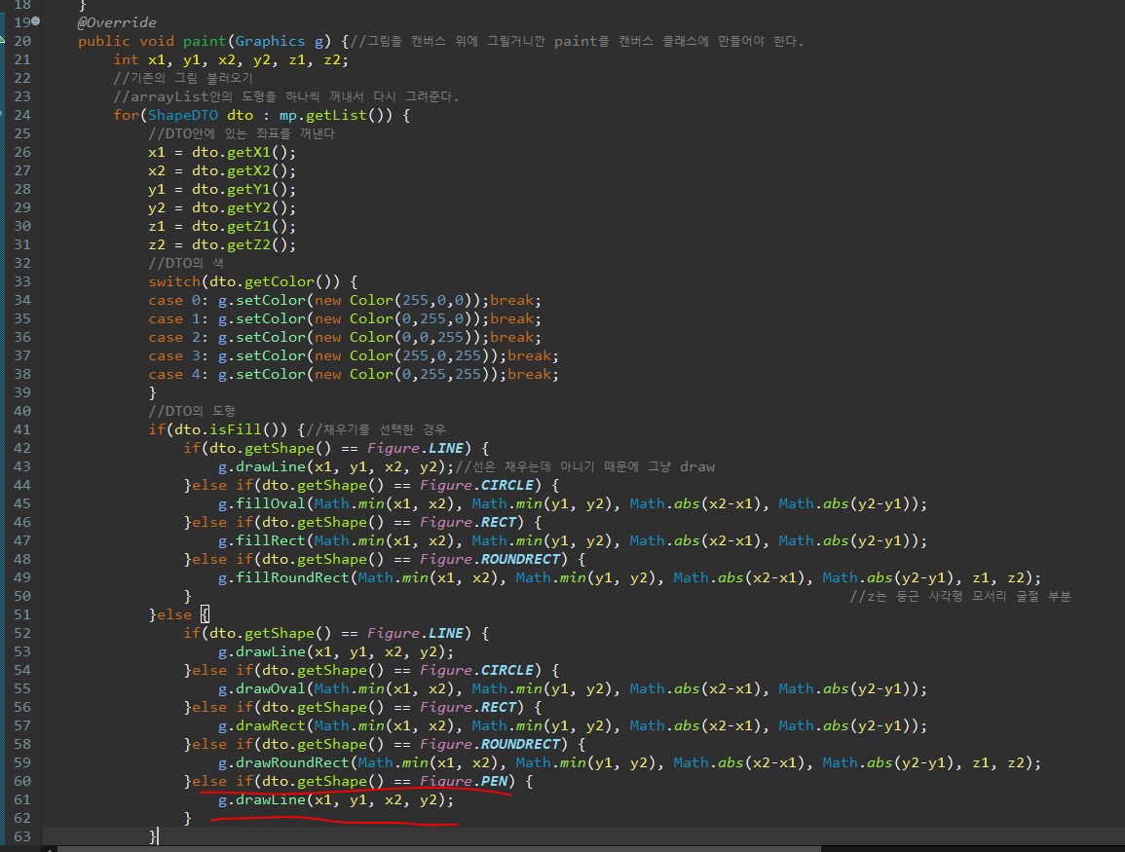Click fillOval call on line 45
Screen dimensions: 1125x852
(x=271, y=503)
